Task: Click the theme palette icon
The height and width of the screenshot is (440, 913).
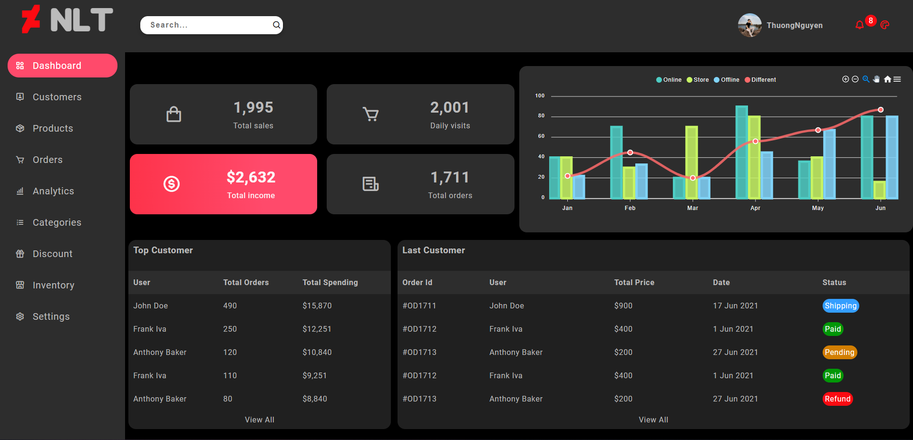Action: [885, 25]
